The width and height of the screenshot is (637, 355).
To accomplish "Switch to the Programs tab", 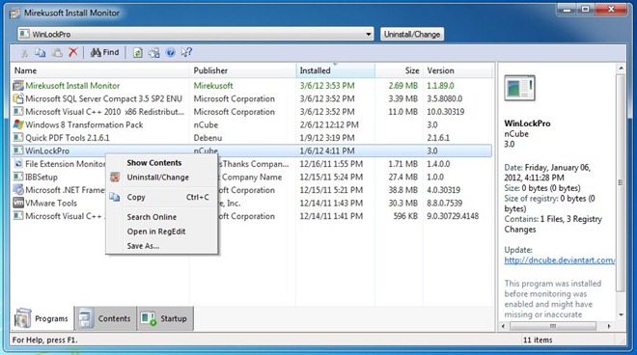I will [42, 318].
